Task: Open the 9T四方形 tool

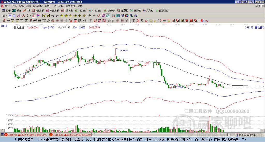Action: (x=95, y=10)
